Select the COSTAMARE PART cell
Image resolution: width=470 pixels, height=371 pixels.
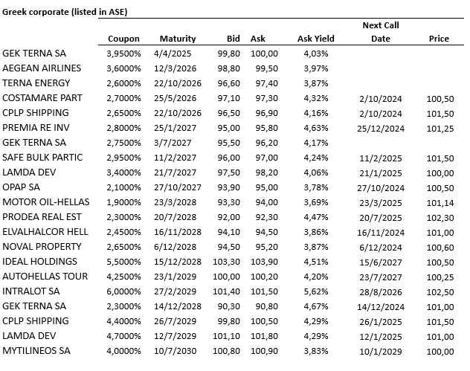(42, 98)
